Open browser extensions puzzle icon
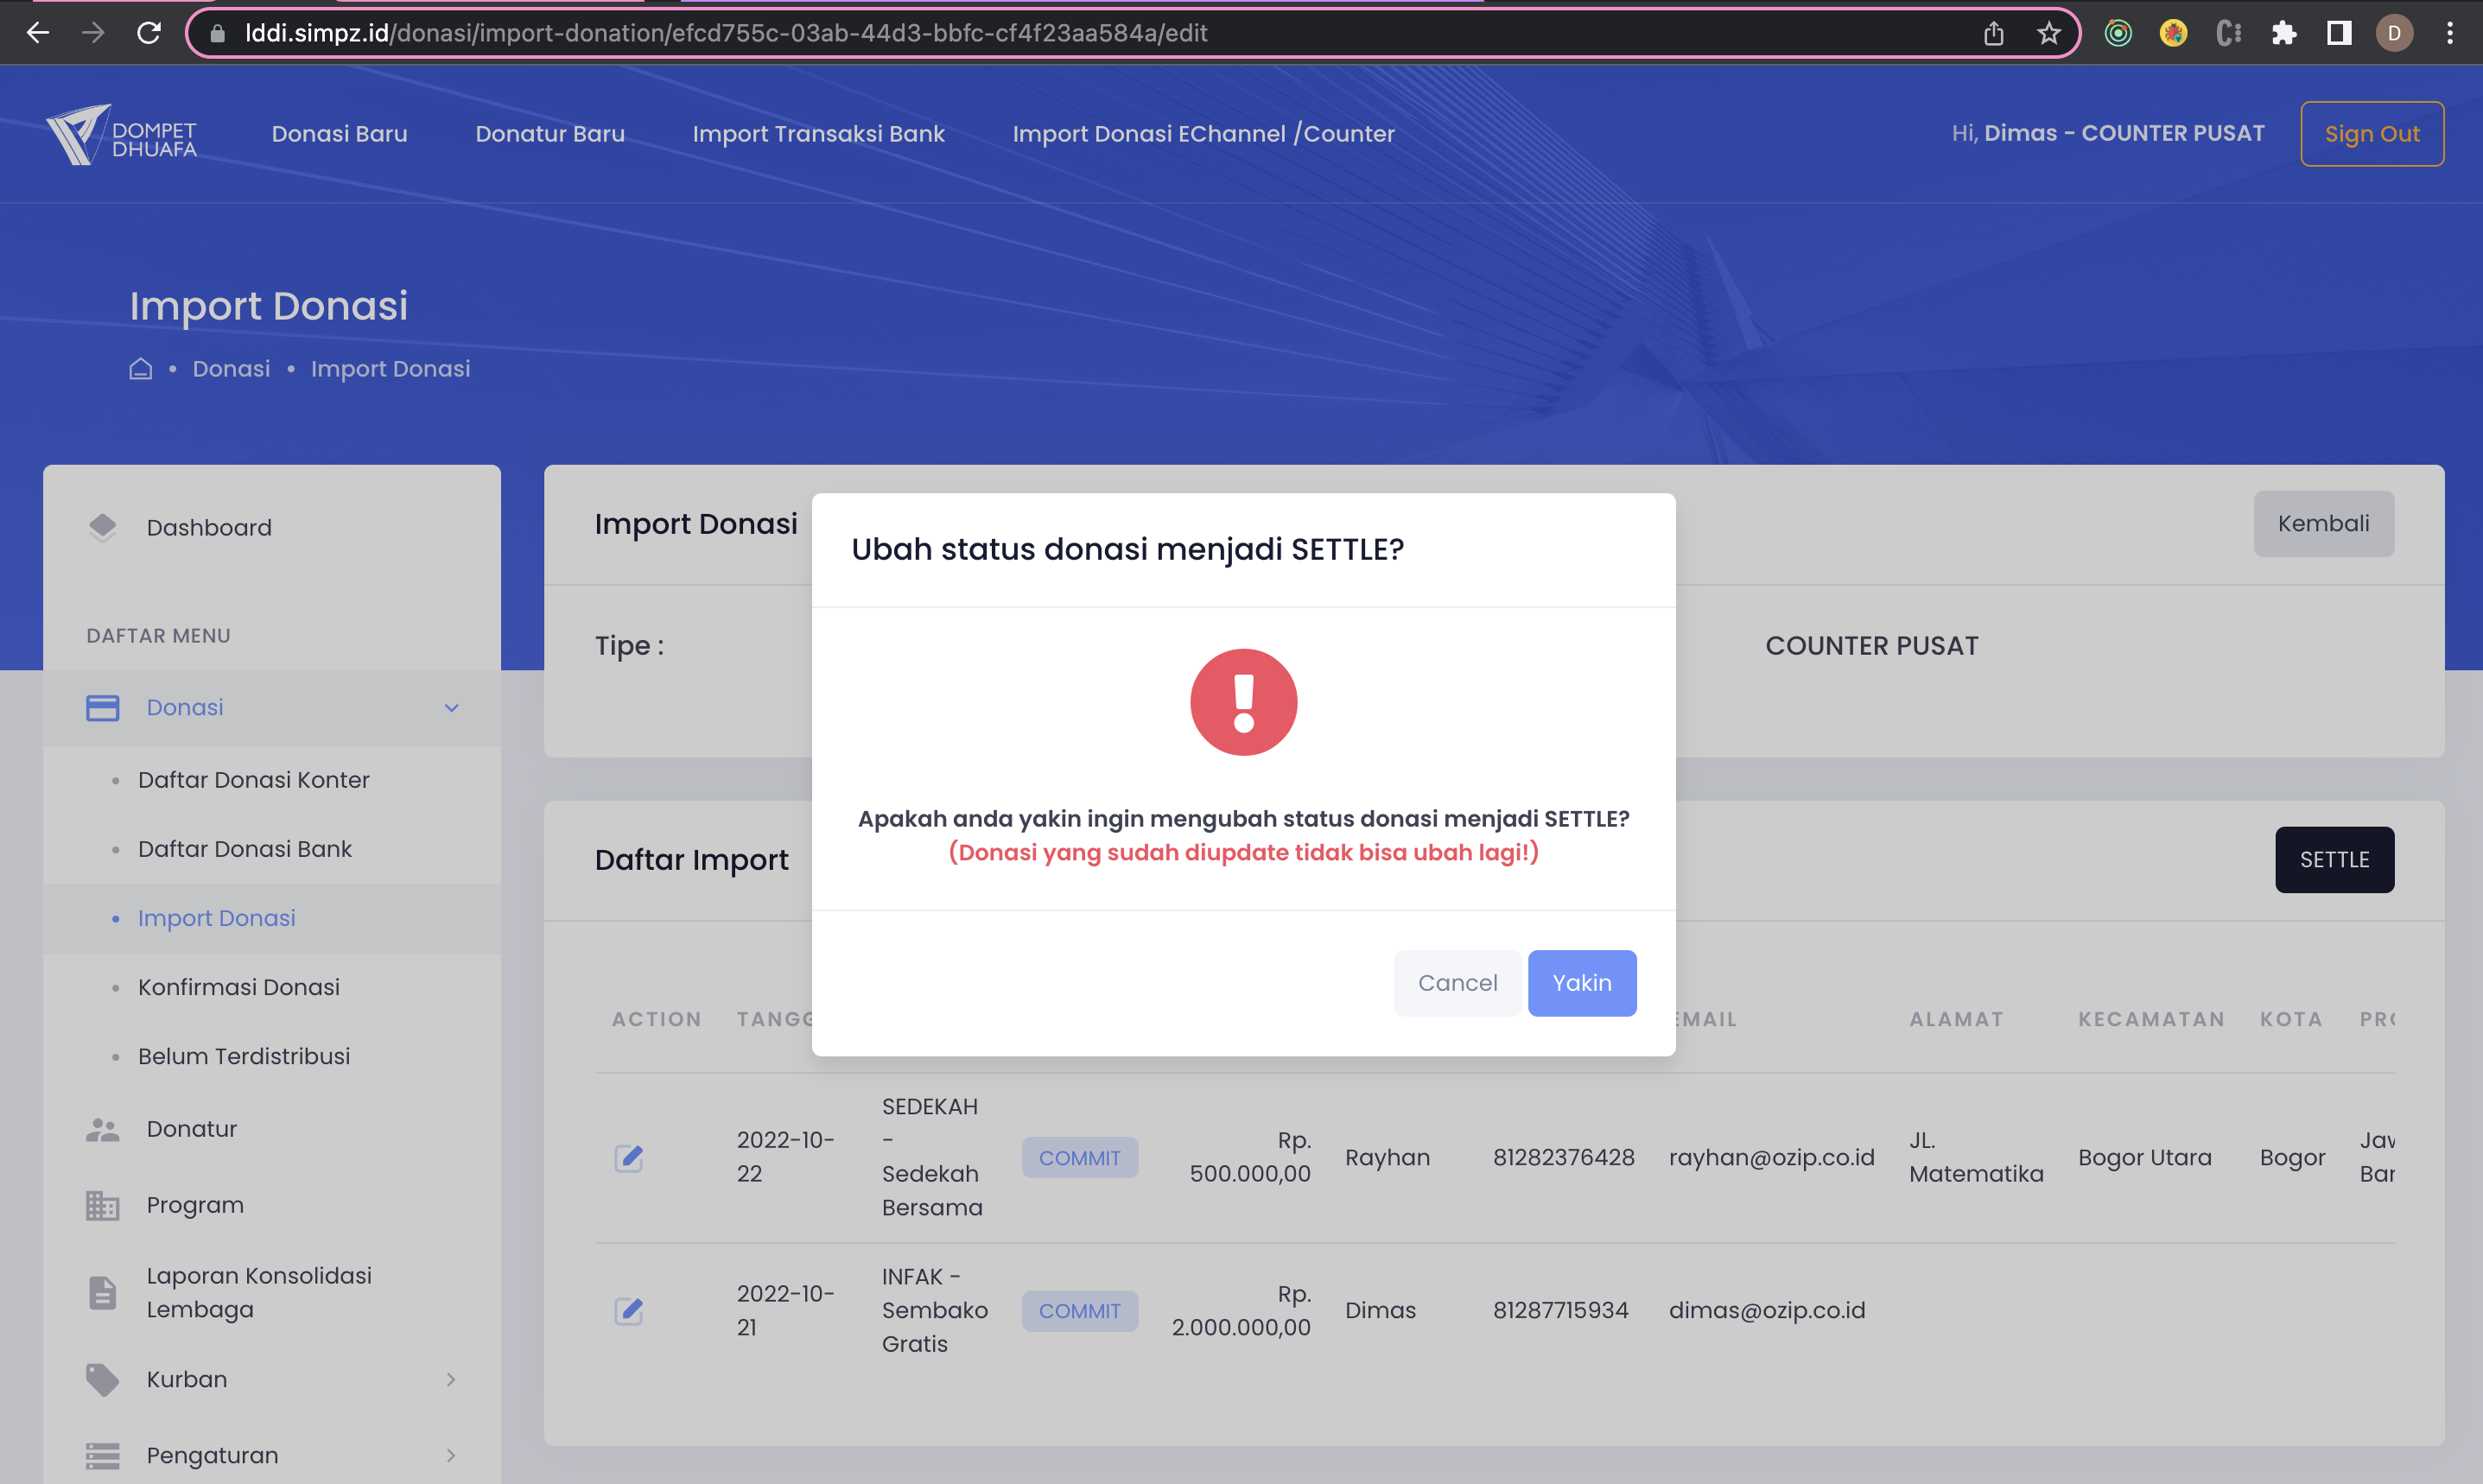 [2283, 33]
